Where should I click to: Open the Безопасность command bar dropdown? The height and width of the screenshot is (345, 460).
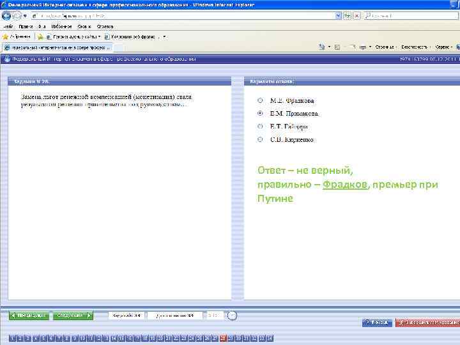pyautogui.click(x=415, y=47)
